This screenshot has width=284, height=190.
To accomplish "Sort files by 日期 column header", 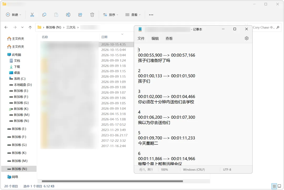I will click(104, 37).
